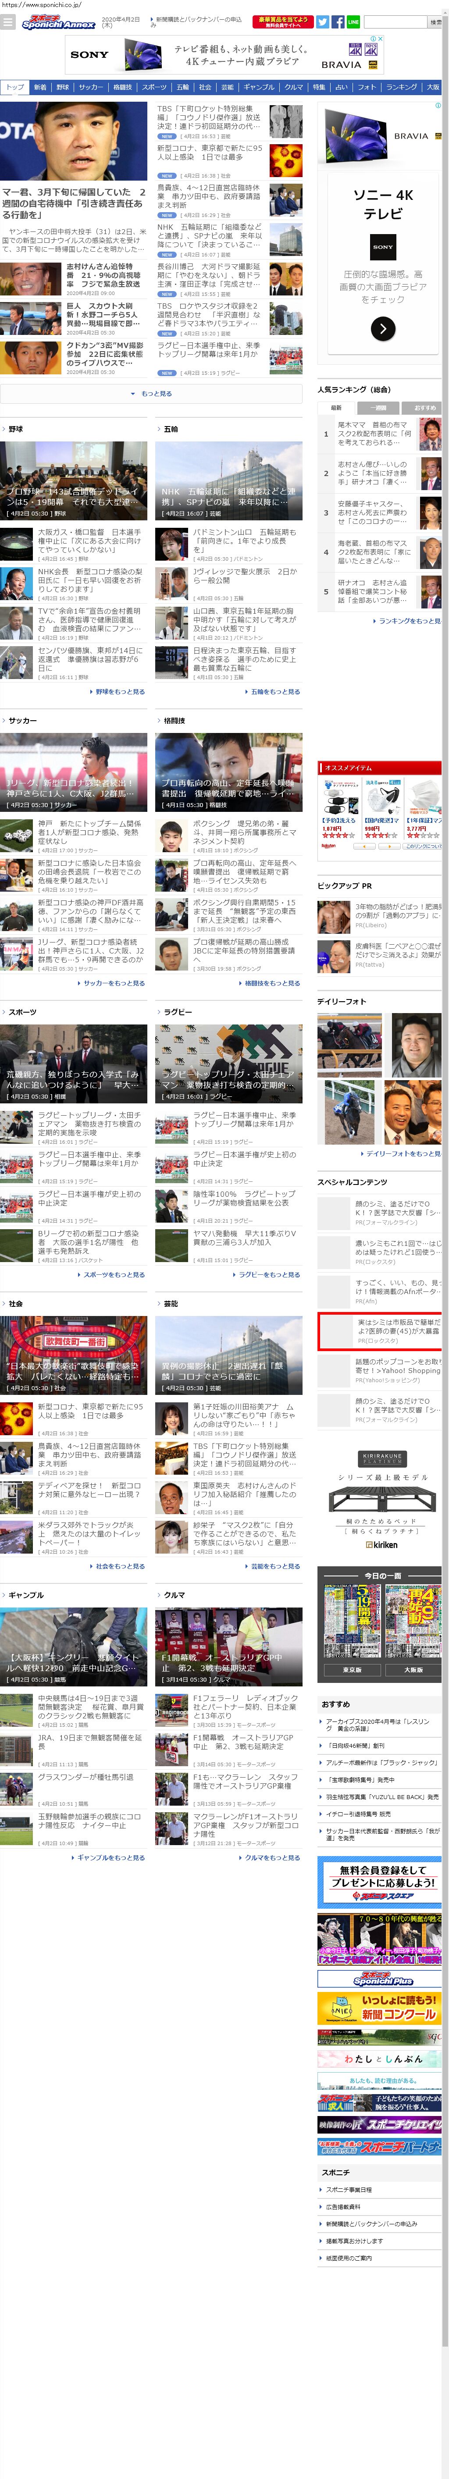Open the LINE icon in header
This screenshot has width=449, height=2479.
(x=353, y=21)
